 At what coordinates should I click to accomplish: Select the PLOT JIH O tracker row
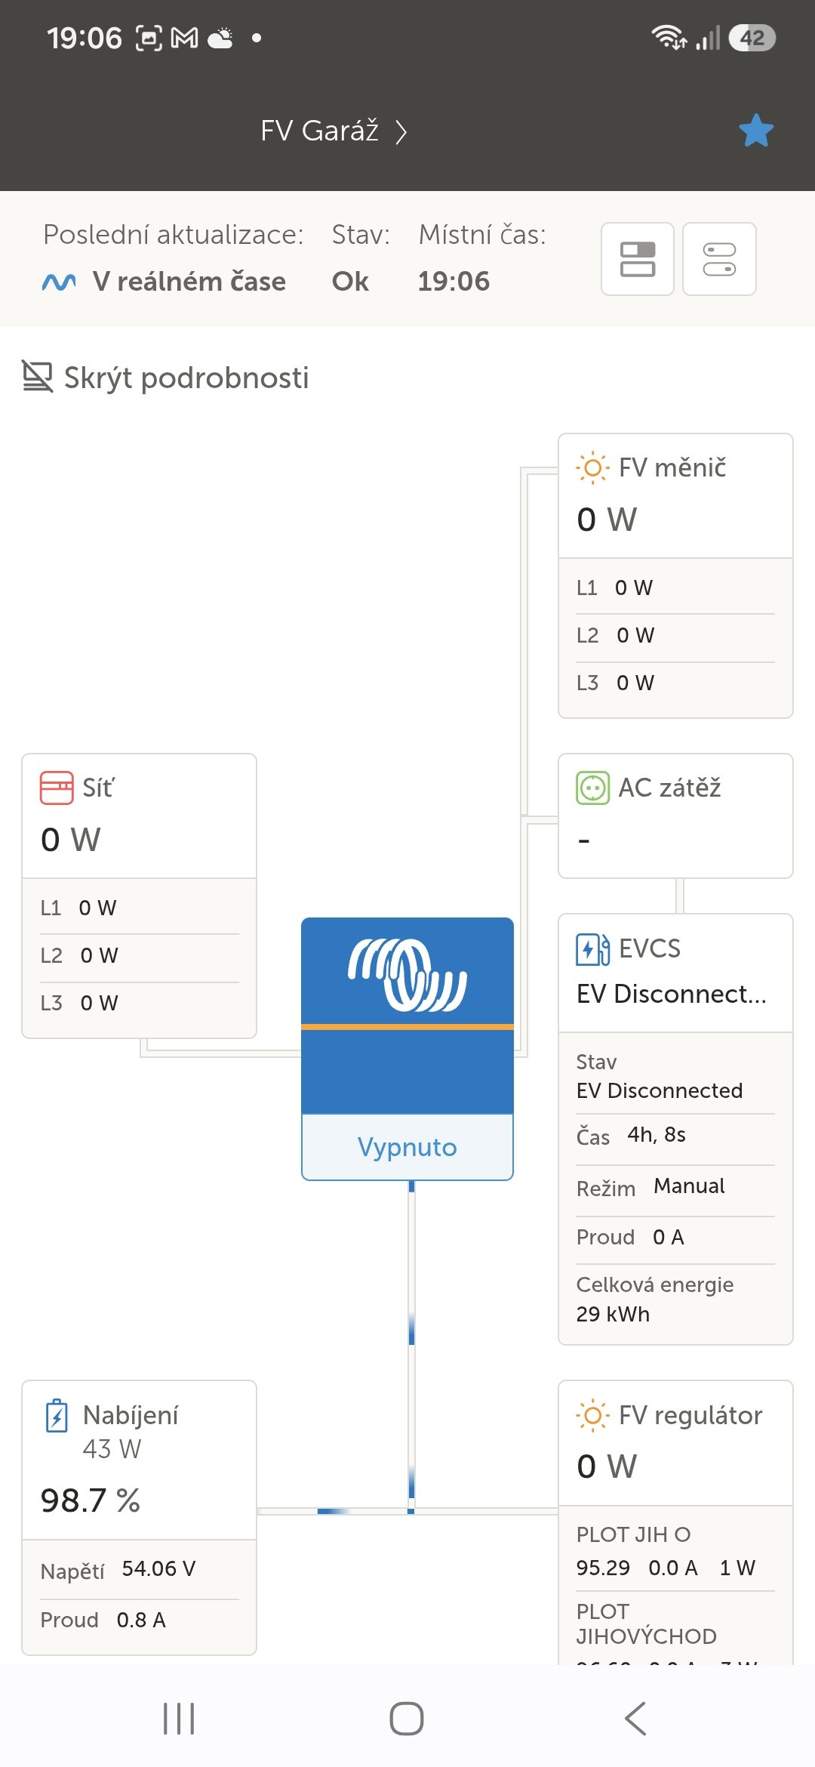(x=675, y=1551)
